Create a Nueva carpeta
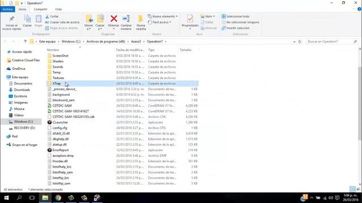 pyautogui.click(x=141, y=23)
